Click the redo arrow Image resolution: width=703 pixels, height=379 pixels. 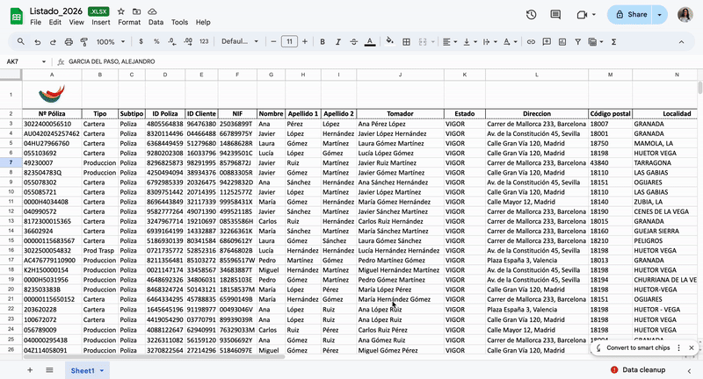click(53, 41)
